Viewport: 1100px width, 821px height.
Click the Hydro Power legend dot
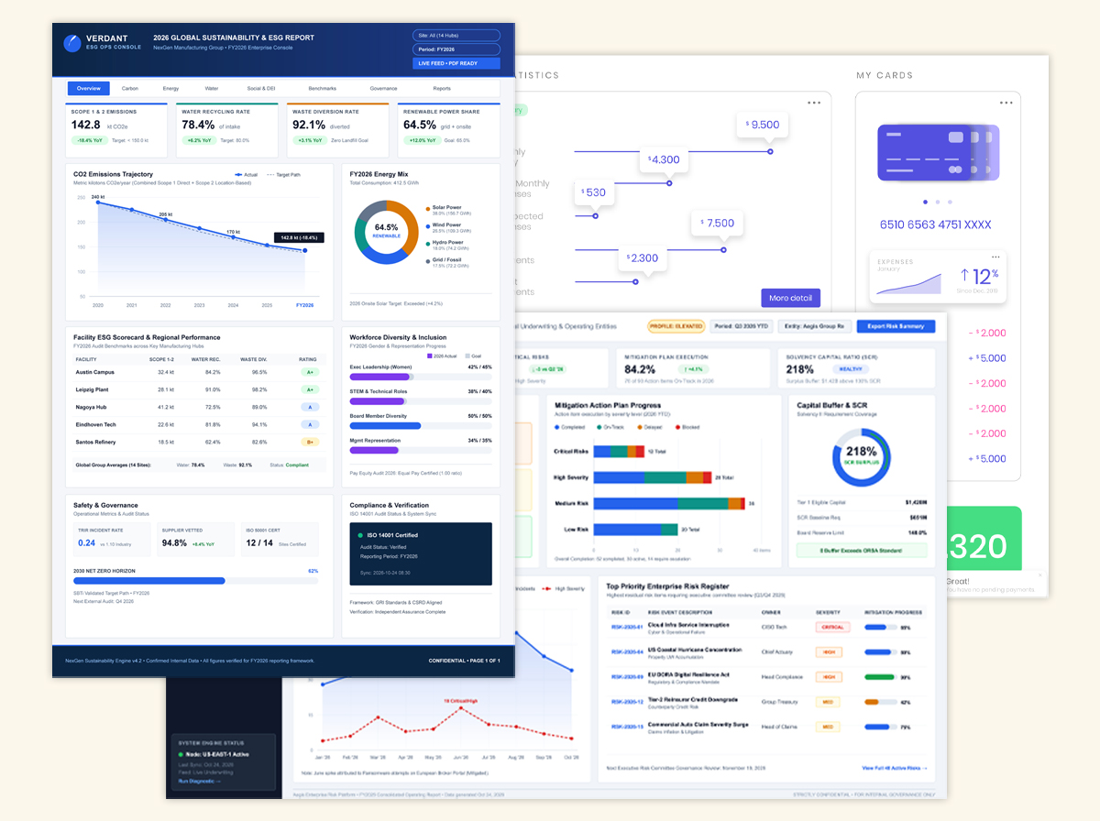coord(427,243)
